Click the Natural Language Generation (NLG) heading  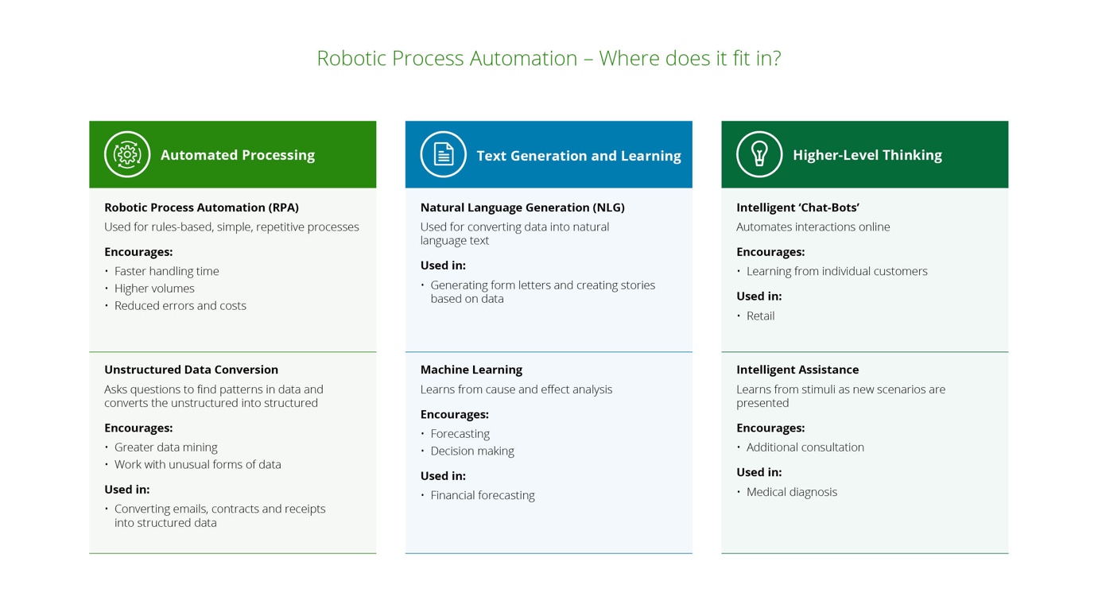(x=522, y=207)
